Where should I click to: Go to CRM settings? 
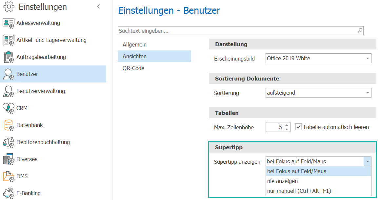click(x=53, y=108)
